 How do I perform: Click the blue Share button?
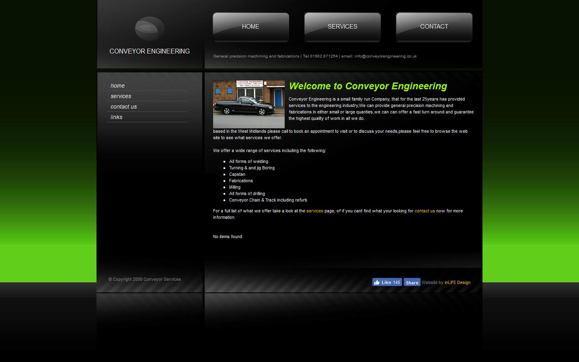[412, 282]
